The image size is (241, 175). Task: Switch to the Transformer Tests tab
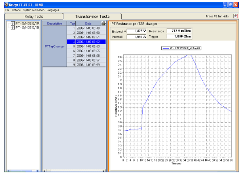coord(92,17)
